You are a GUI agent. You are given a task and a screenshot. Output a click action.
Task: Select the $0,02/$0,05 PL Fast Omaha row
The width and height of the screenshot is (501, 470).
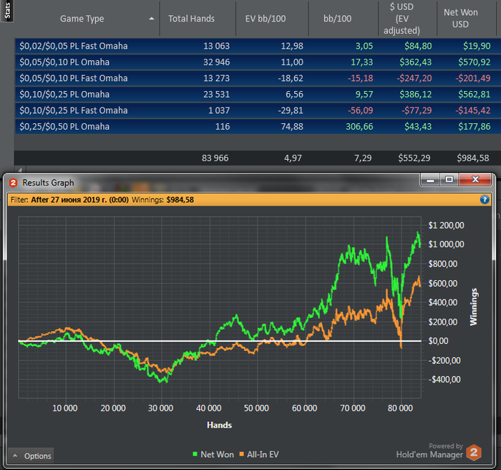point(258,46)
